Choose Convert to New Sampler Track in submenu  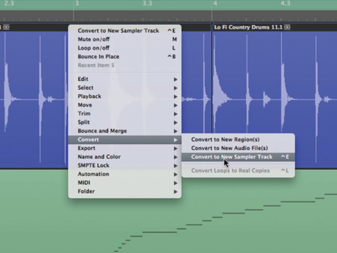(238, 157)
